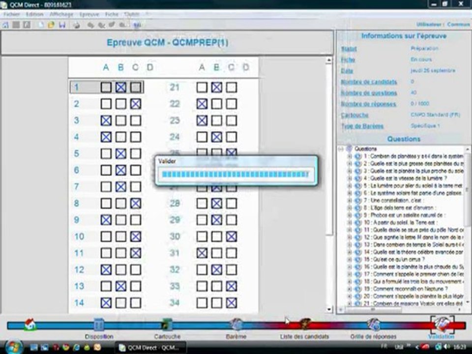This screenshot has width=472, height=354.
Task: Click the volume icon in the system tray
Action: (x=447, y=347)
